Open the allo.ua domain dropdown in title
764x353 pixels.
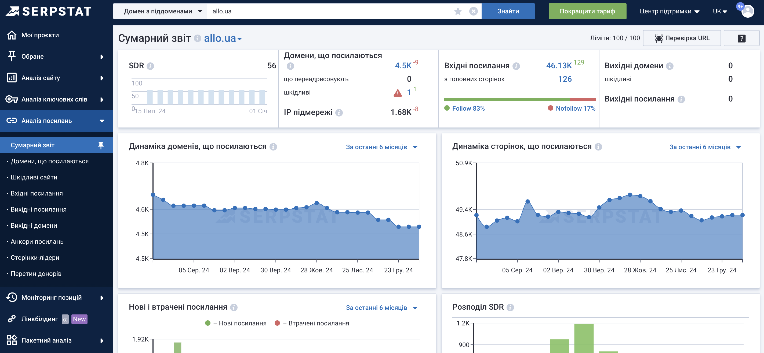click(x=223, y=38)
